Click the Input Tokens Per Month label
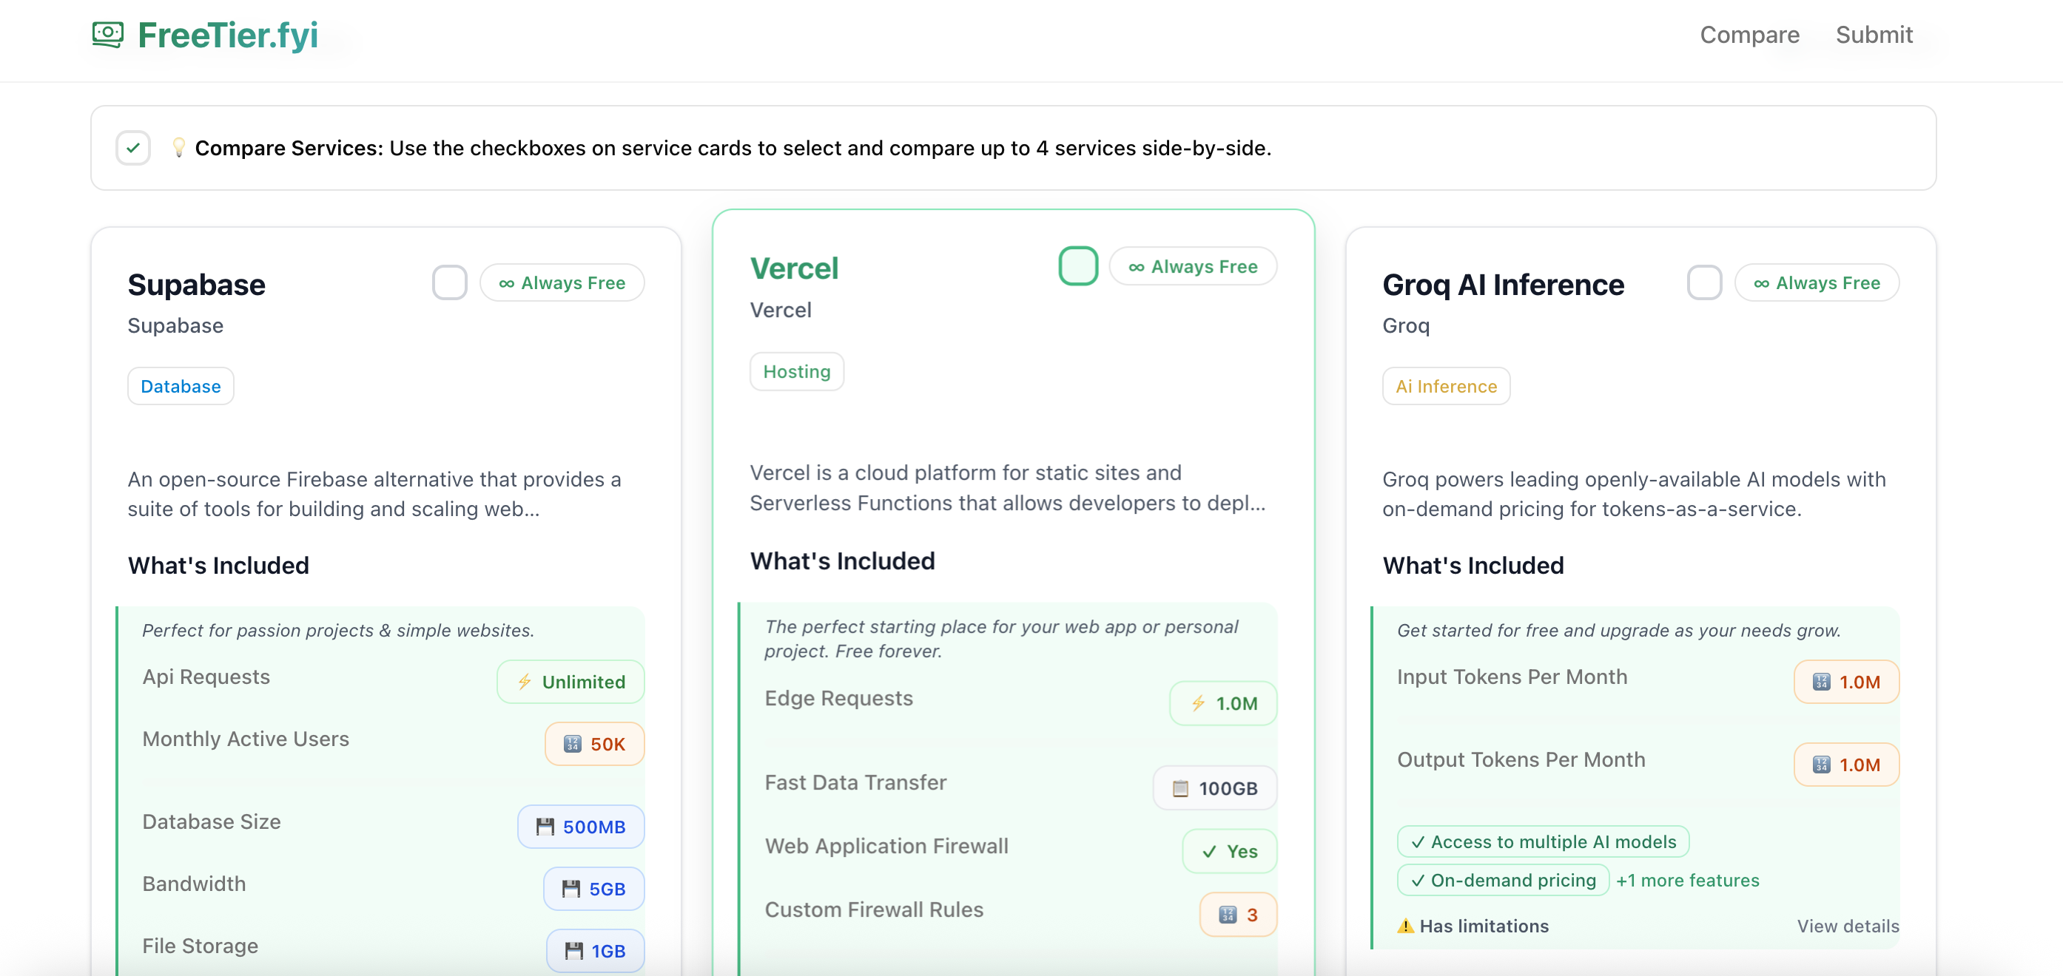 pos(1512,677)
